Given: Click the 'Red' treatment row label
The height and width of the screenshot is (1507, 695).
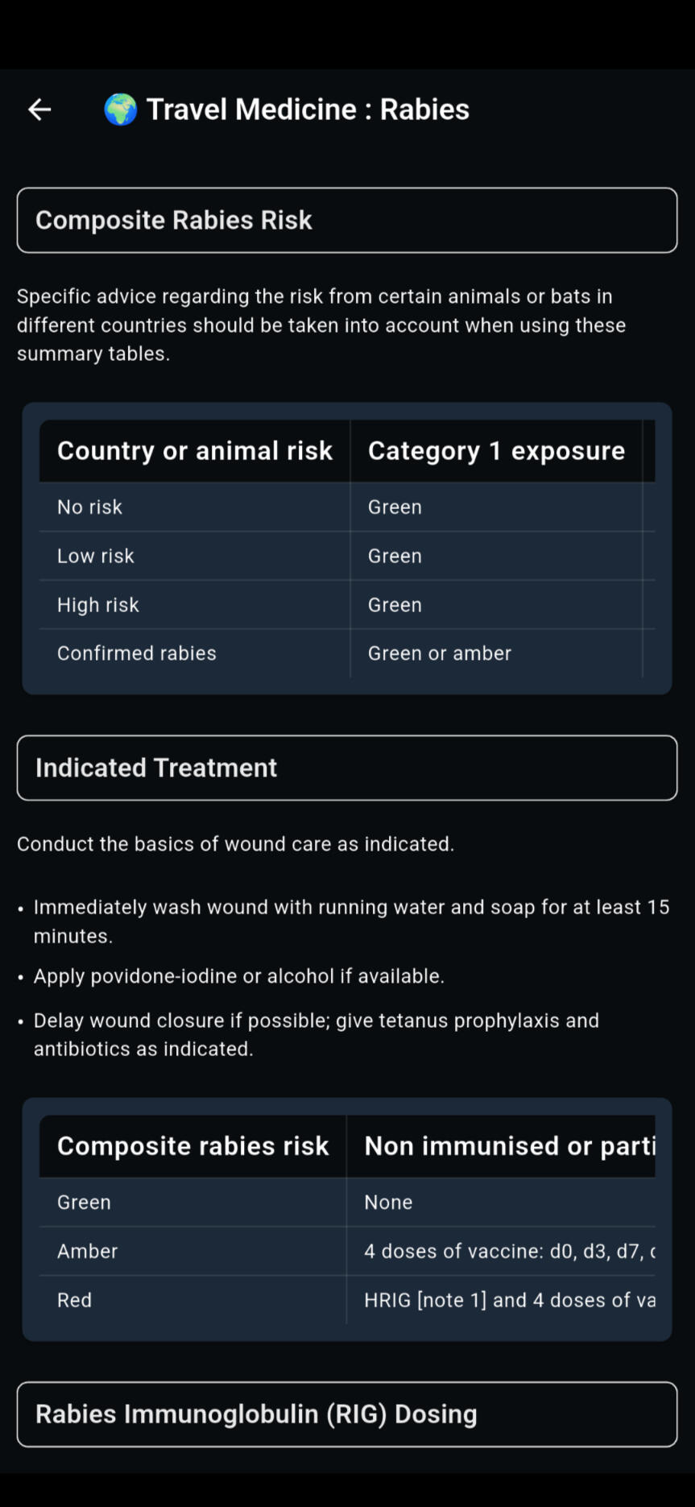Looking at the screenshot, I should [x=74, y=1300].
